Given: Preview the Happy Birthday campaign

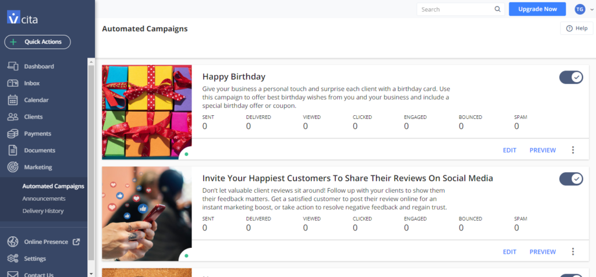Looking at the screenshot, I should click(542, 150).
